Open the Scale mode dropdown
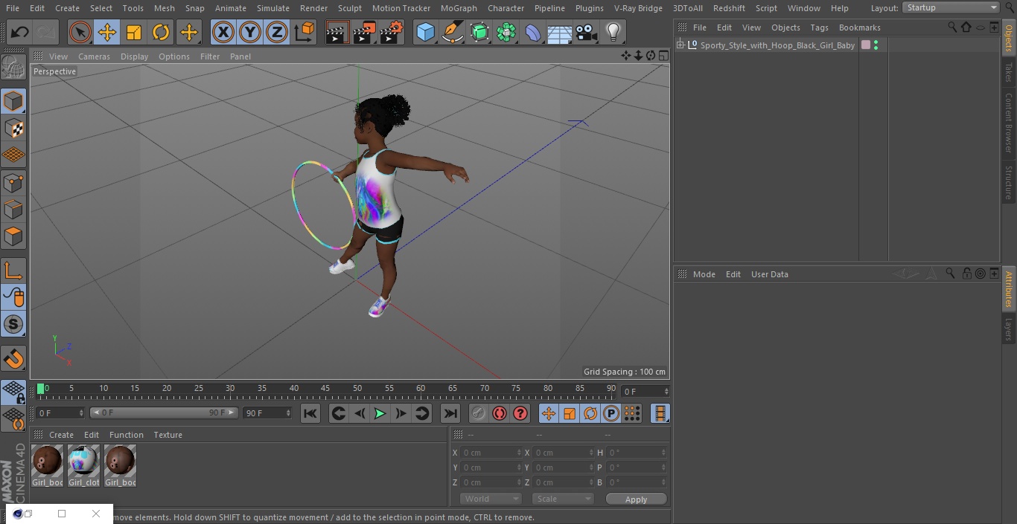Viewport: 1017px width, 524px height. [563, 499]
